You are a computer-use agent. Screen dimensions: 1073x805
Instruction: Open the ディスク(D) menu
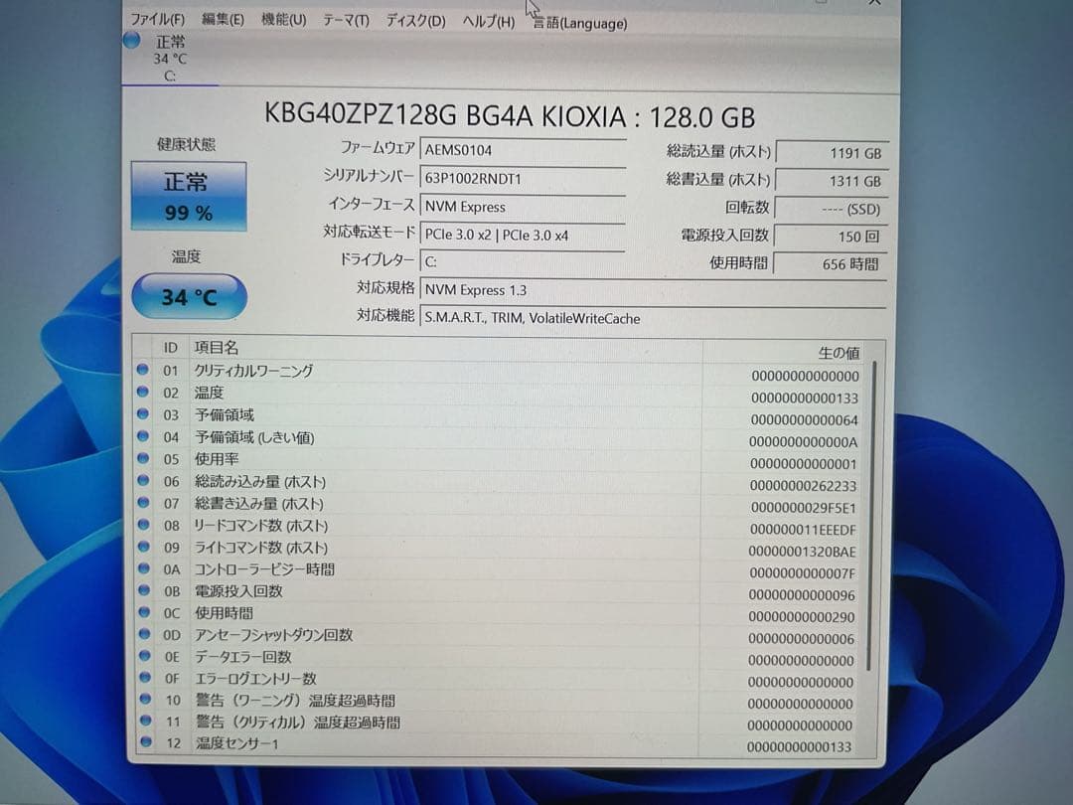click(415, 21)
